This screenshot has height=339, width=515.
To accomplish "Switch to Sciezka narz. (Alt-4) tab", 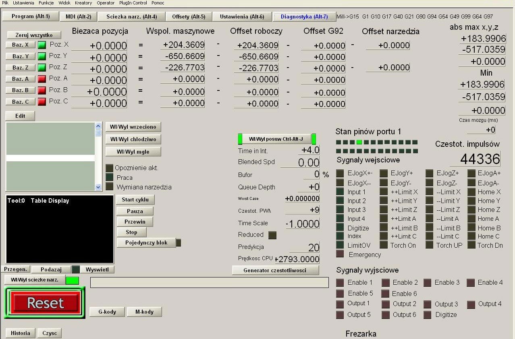I will [132, 16].
